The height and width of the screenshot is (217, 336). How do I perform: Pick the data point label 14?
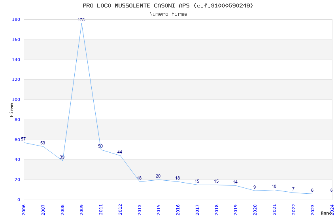point(235,182)
